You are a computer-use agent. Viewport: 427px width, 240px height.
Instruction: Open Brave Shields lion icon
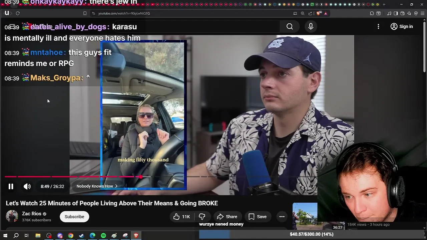click(319, 13)
